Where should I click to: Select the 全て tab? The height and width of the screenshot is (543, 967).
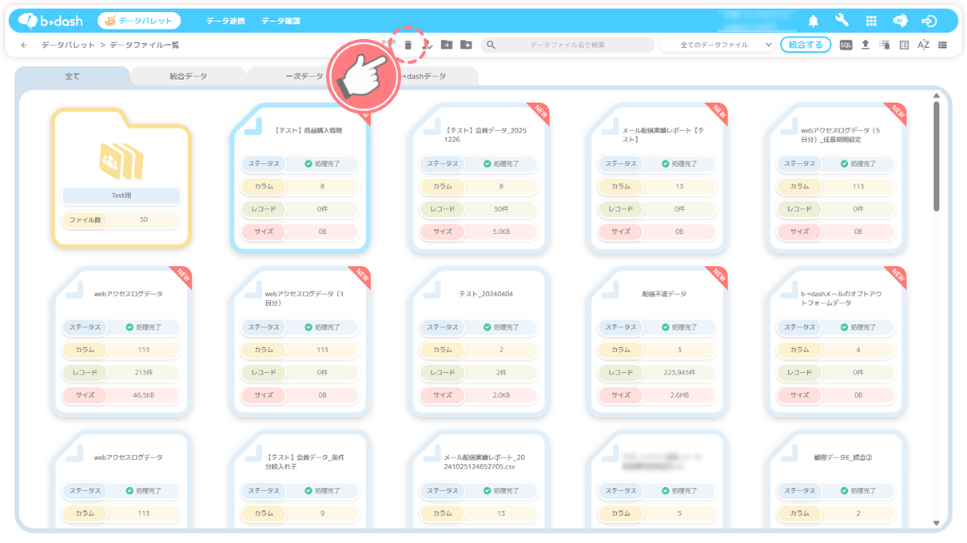tap(73, 77)
